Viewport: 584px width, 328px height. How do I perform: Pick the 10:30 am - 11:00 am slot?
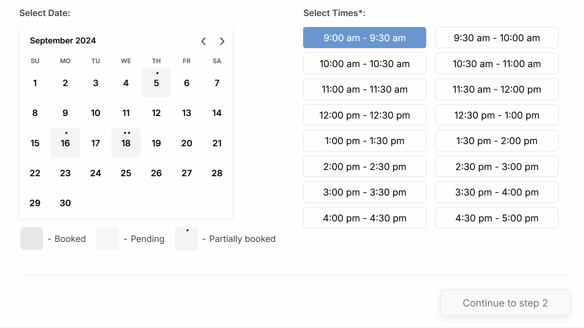[497, 63]
